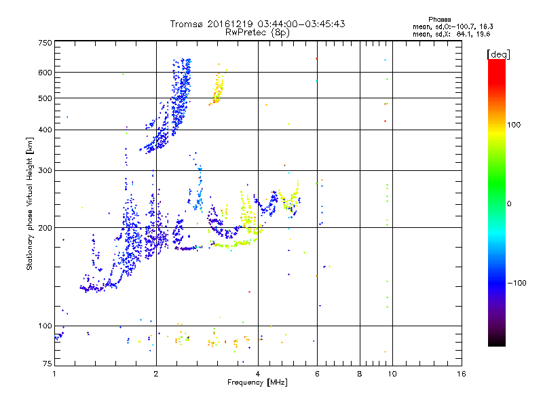Click the colorbar tick label '100'
Viewport: 543px width, 407px height.
point(514,125)
